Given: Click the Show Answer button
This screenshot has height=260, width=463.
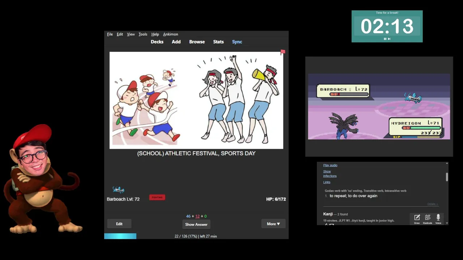Looking at the screenshot, I should pyautogui.click(x=196, y=224).
